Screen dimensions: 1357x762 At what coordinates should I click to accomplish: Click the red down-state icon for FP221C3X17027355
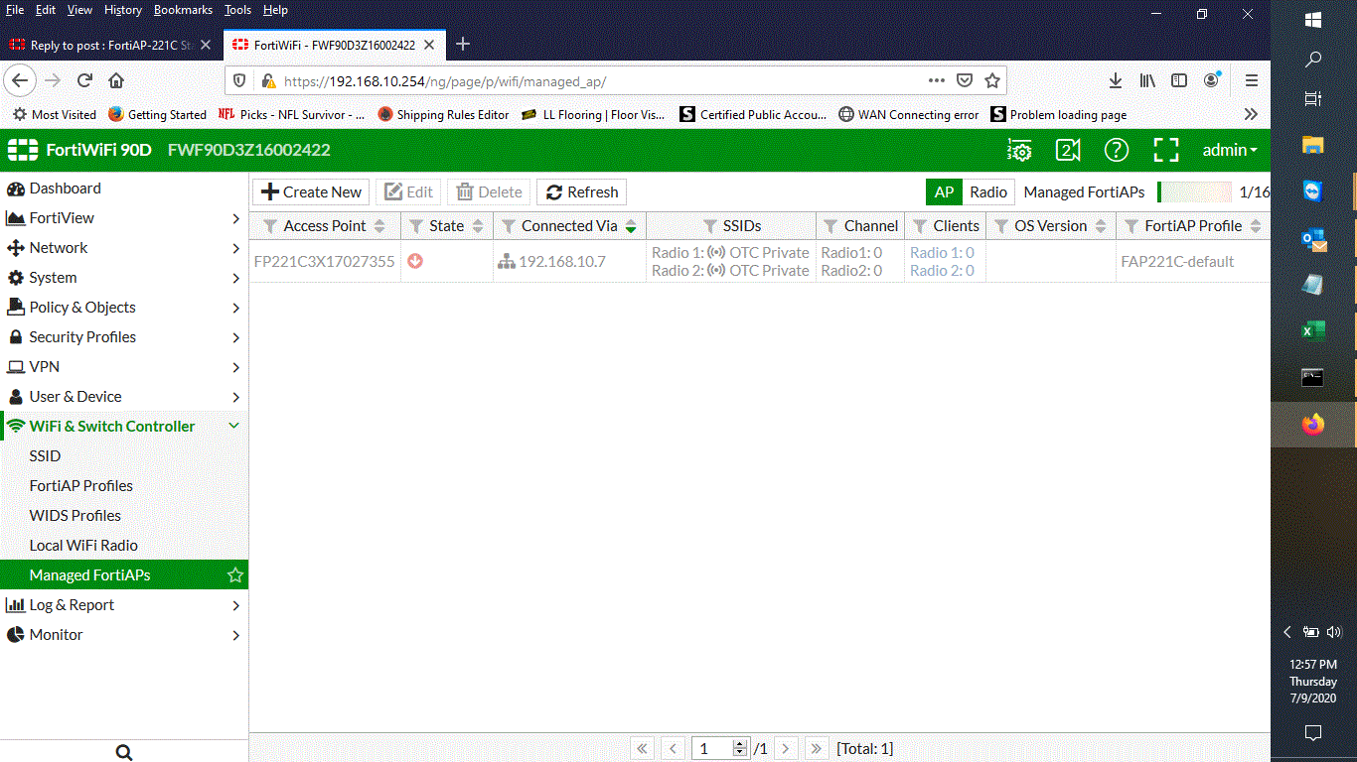(415, 261)
